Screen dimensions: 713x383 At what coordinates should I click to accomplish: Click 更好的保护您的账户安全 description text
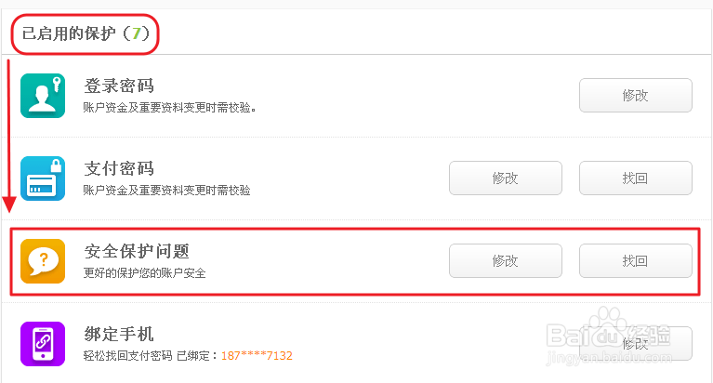144,273
